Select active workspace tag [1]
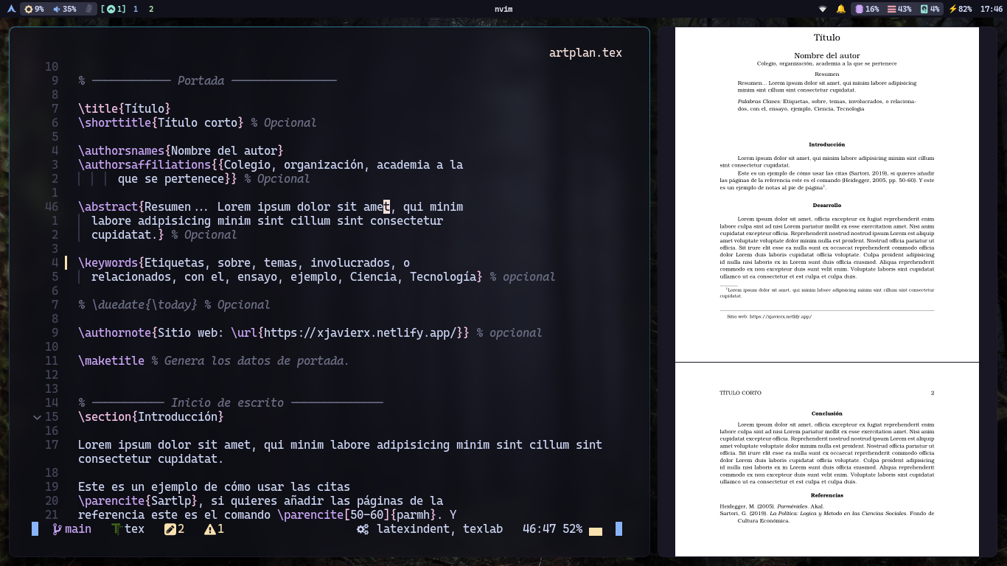 [113, 9]
